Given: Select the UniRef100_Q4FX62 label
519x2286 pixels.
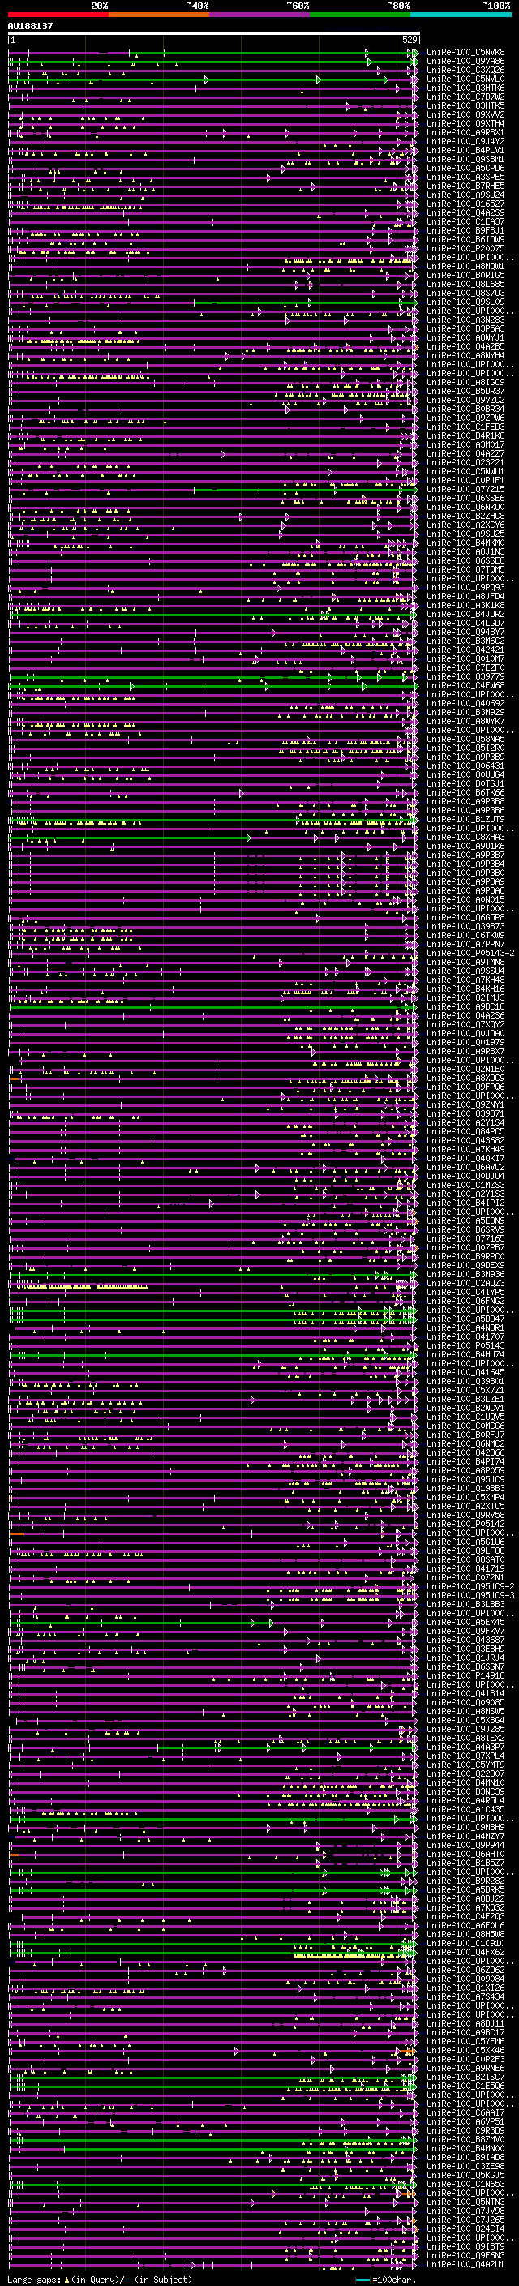Looking at the screenshot, I should tap(465, 1951).
